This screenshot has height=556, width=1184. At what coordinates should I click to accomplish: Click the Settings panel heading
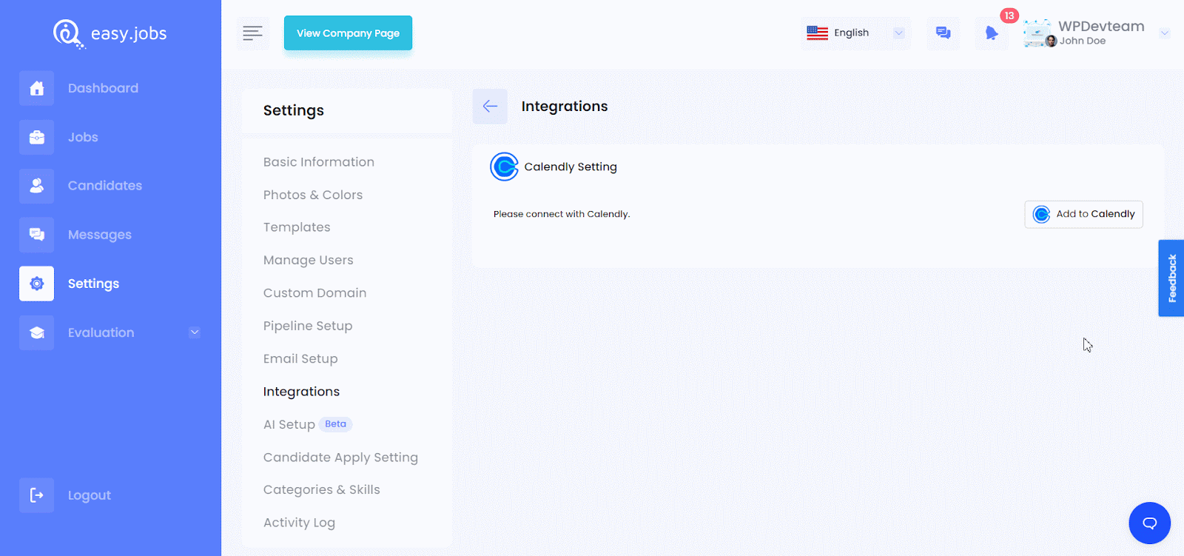pyautogui.click(x=294, y=111)
